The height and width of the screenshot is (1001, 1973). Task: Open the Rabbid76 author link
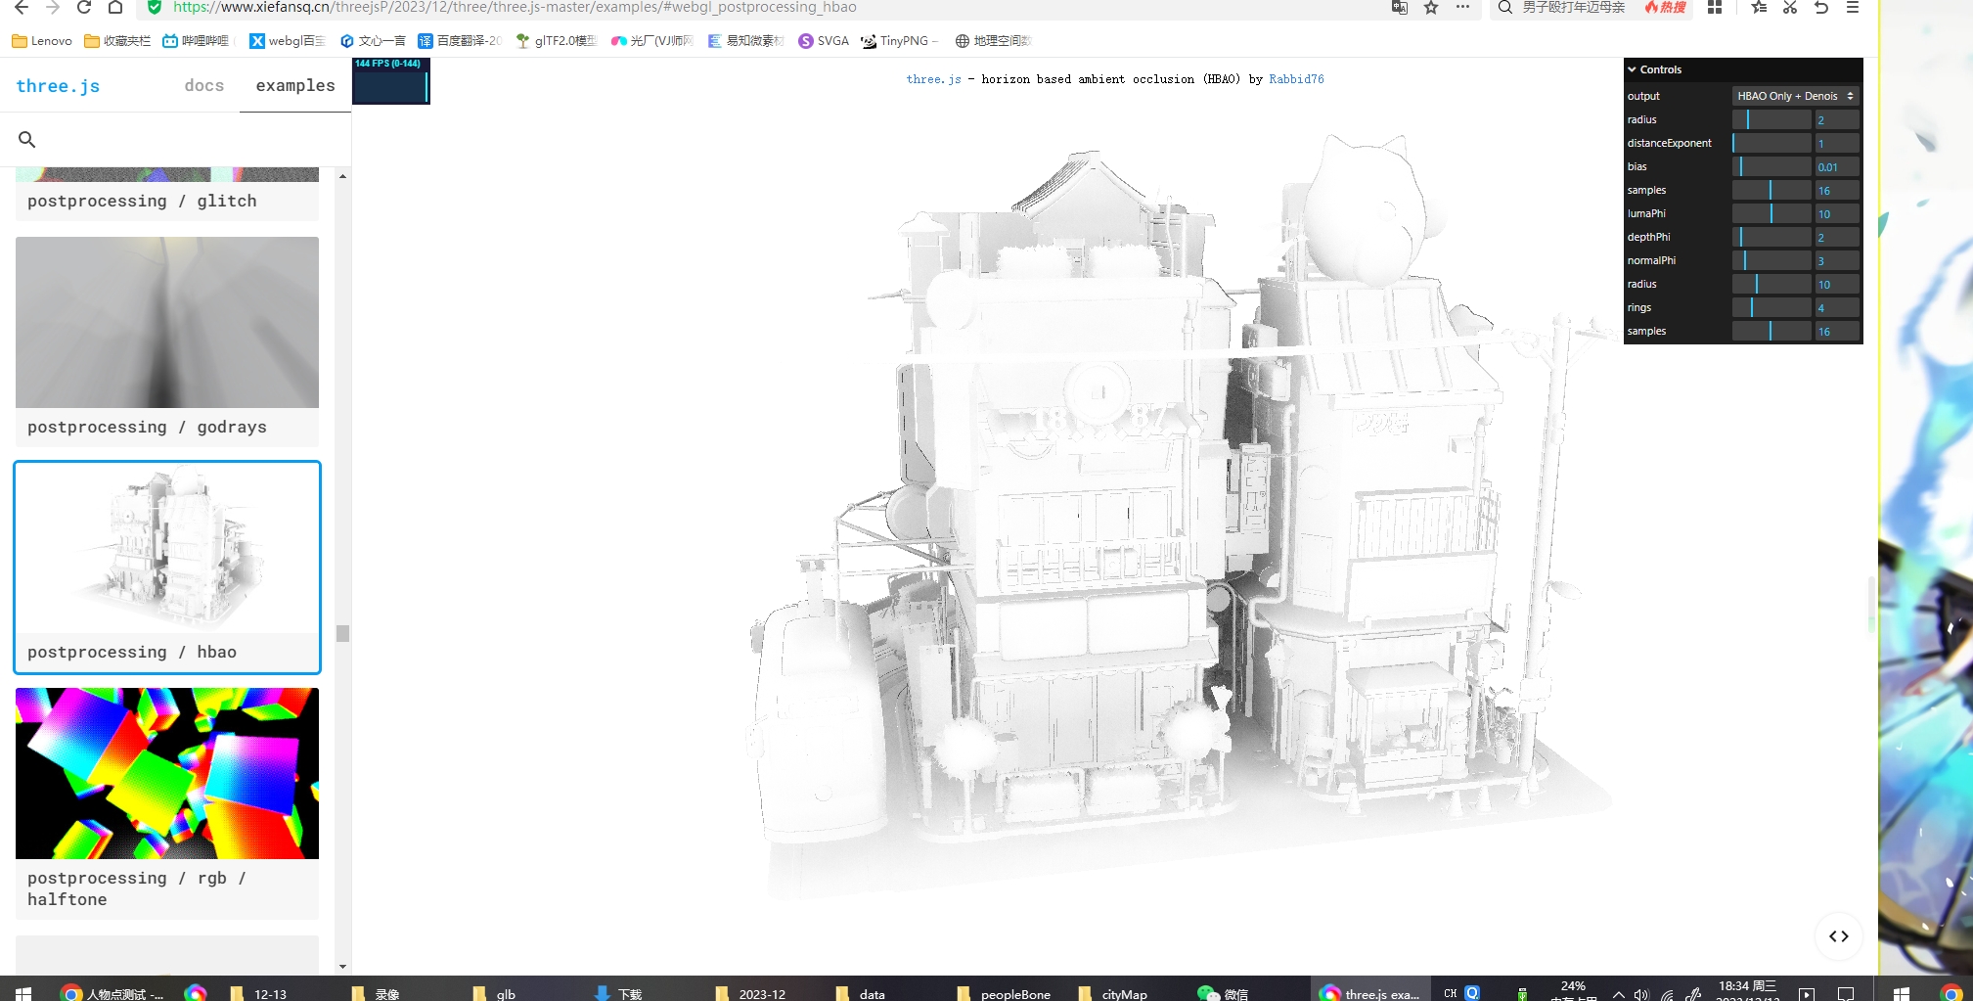pos(1296,79)
